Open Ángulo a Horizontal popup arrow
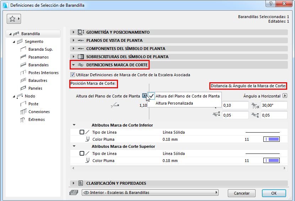 (x=285, y=96)
